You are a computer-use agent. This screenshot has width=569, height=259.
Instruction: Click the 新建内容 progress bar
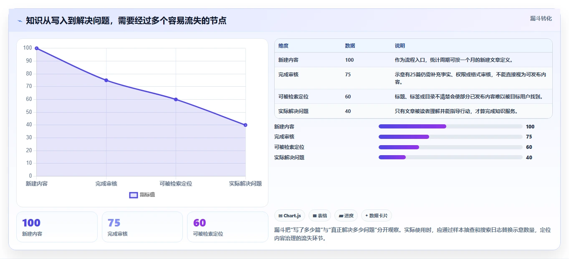click(x=450, y=126)
